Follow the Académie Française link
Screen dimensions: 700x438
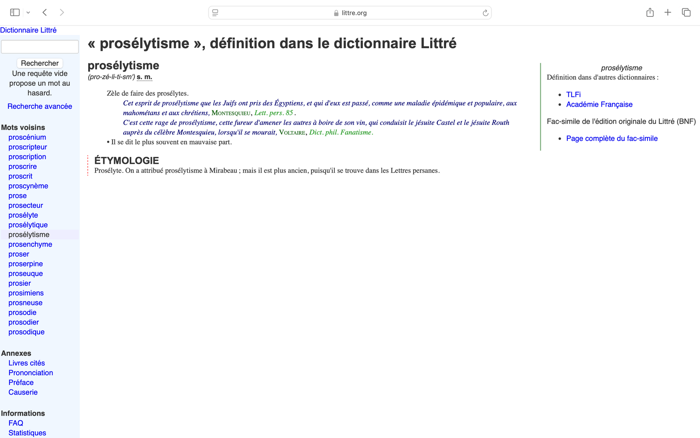click(599, 104)
